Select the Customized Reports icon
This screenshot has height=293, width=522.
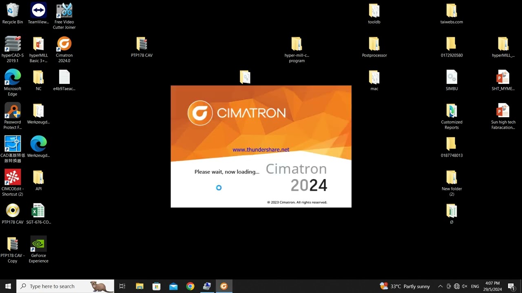tap(451, 116)
